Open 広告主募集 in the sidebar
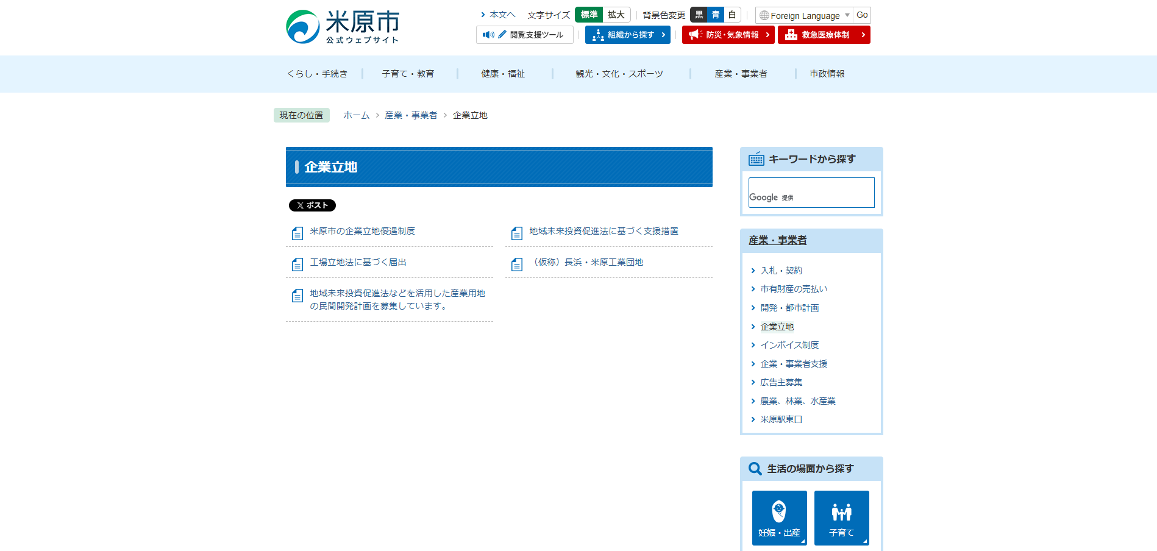 pyautogui.click(x=781, y=382)
